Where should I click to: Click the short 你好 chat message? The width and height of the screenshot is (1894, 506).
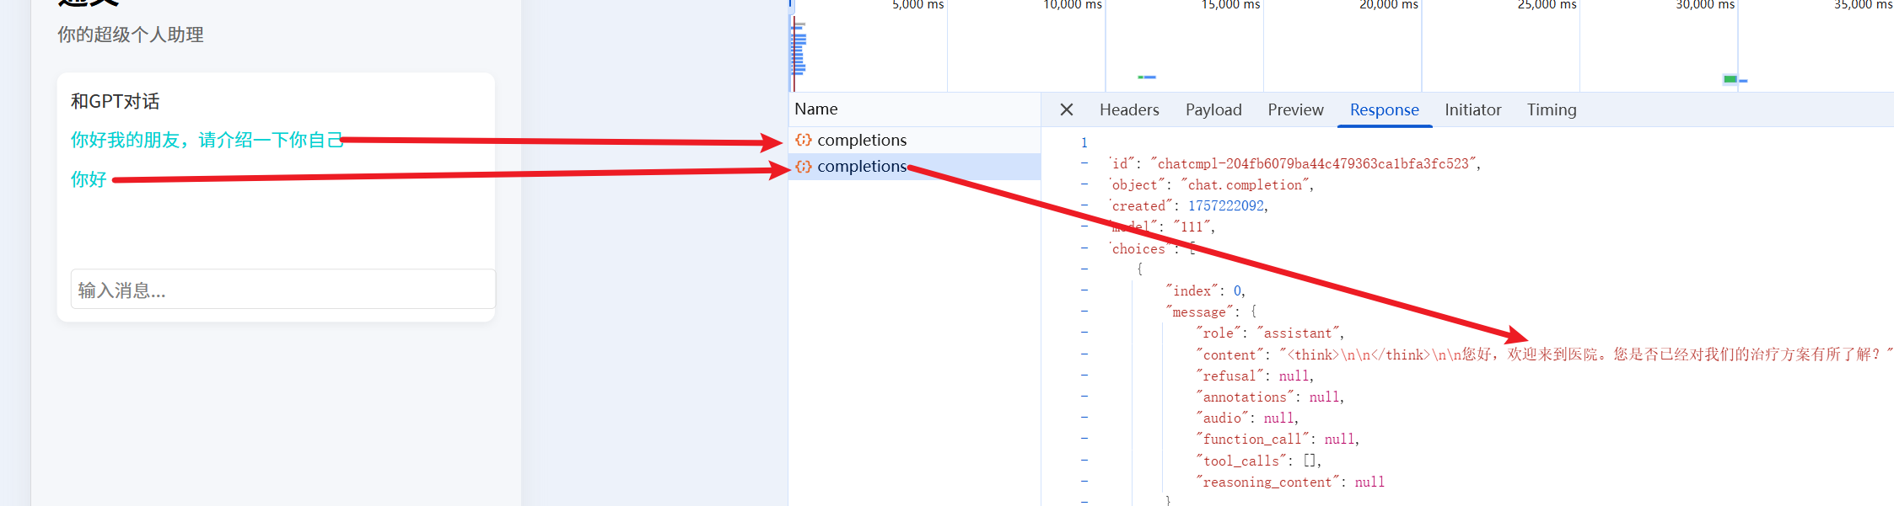(x=89, y=179)
